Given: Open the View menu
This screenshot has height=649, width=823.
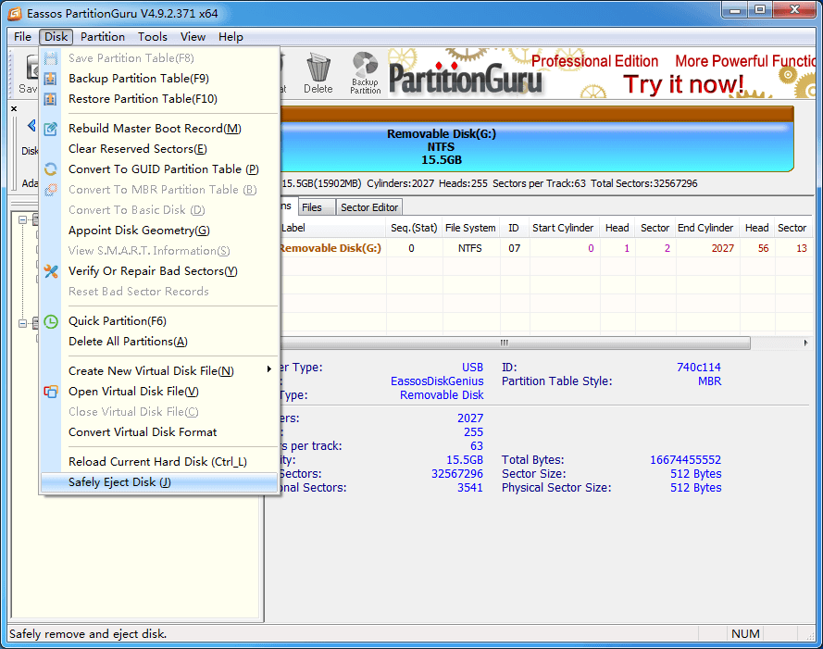Looking at the screenshot, I should click(193, 37).
